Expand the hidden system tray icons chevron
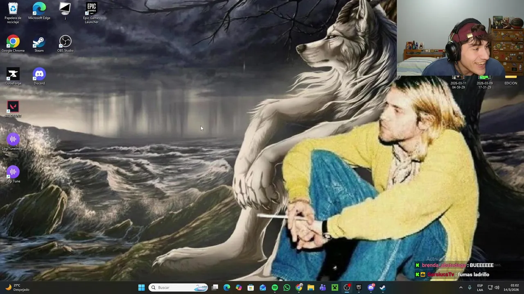Image resolution: width=524 pixels, height=294 pixels. (461, 287)
